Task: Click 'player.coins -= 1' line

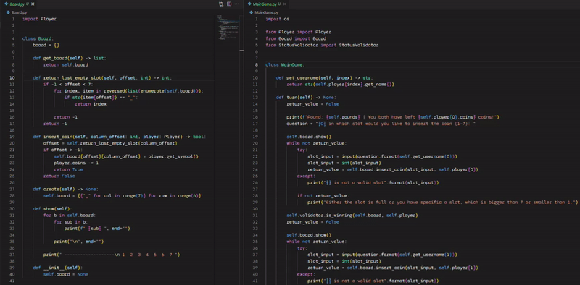Action: [76, 163]
